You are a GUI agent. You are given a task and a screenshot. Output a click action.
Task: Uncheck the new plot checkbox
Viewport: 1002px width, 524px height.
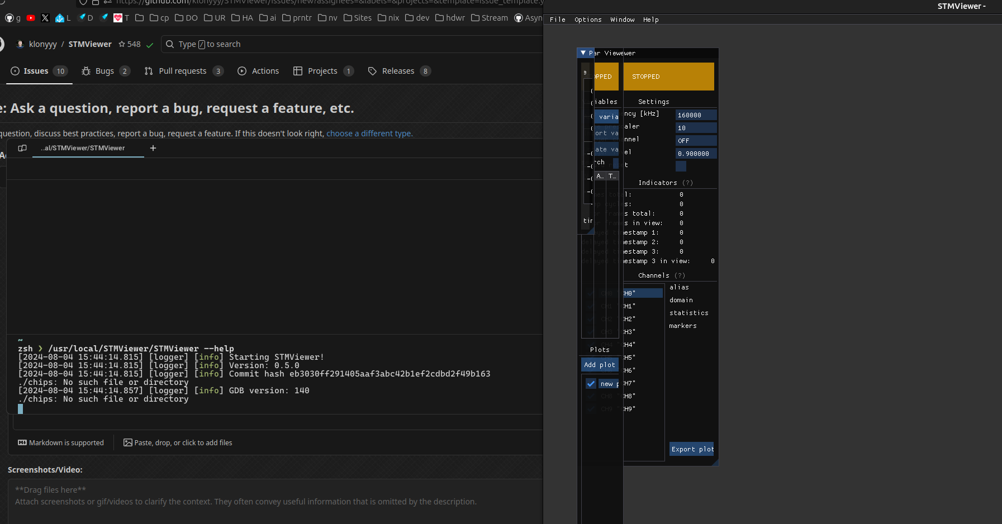pyautogui.click(x=591, y=384)
